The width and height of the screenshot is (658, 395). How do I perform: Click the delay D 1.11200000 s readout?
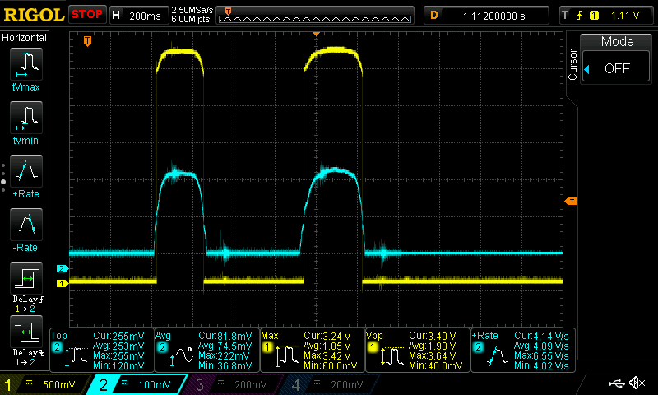coord(486,16)
